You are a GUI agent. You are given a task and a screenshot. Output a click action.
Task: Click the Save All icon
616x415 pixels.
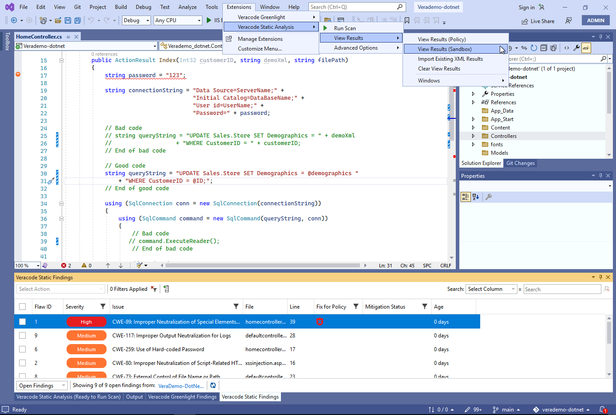tap(78, 20)
